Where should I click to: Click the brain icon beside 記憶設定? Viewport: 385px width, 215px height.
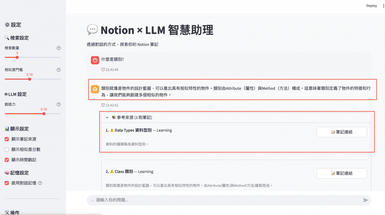[7, 173]
